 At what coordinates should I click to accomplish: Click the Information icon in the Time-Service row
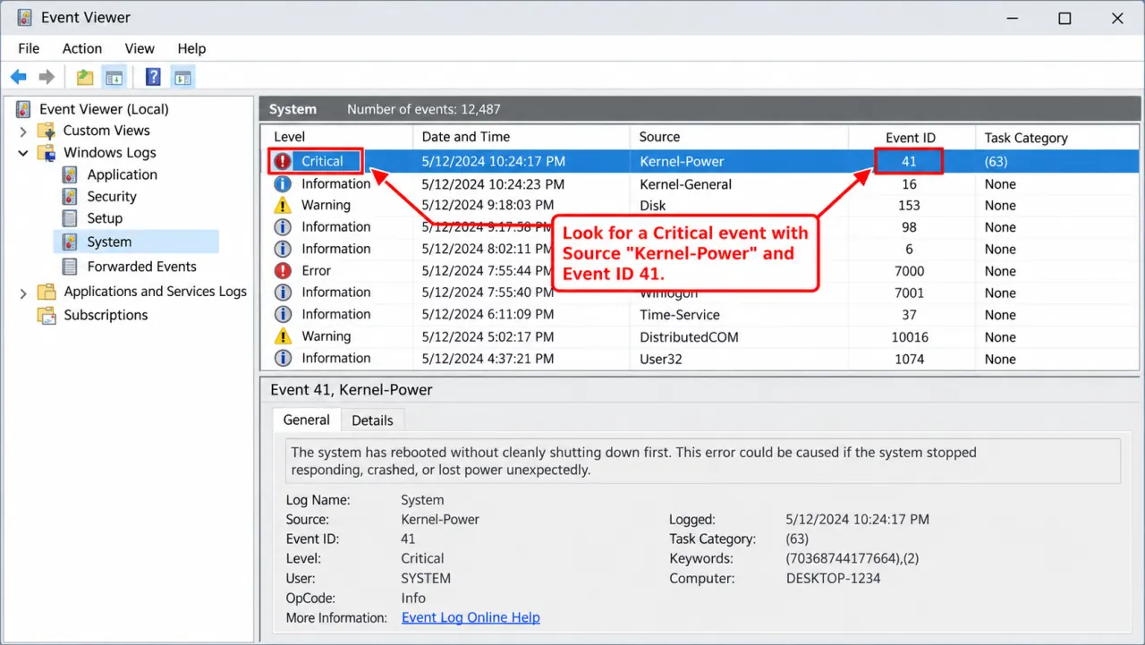(283, 315)
